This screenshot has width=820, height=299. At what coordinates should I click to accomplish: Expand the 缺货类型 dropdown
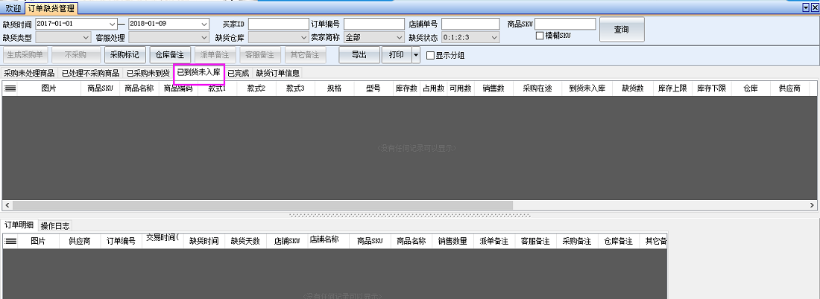point(85,36)
